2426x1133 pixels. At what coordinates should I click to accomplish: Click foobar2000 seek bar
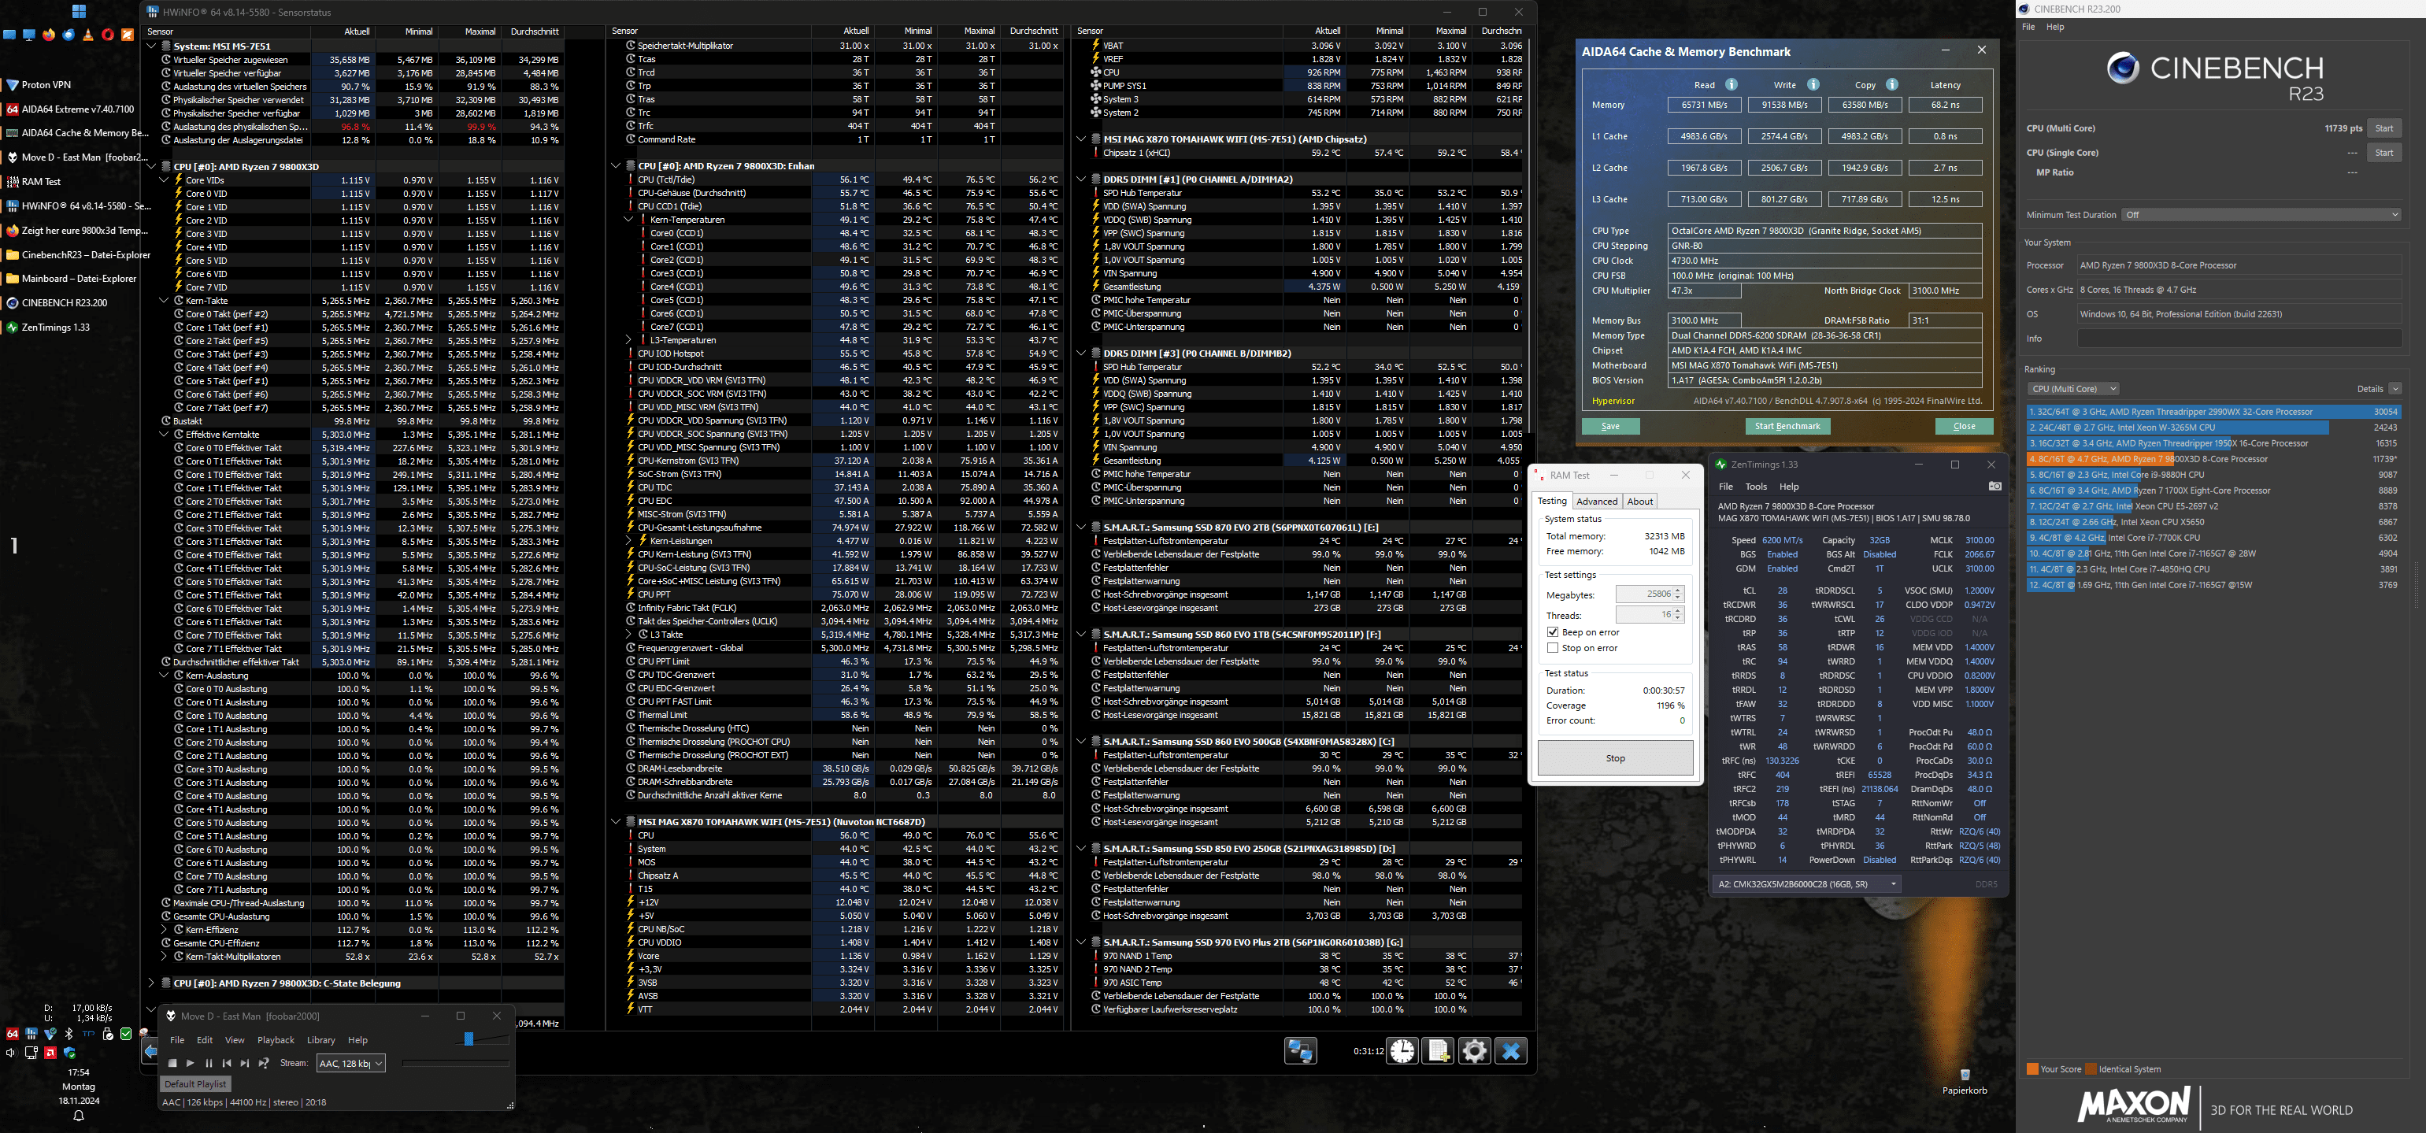(456, 1063)
